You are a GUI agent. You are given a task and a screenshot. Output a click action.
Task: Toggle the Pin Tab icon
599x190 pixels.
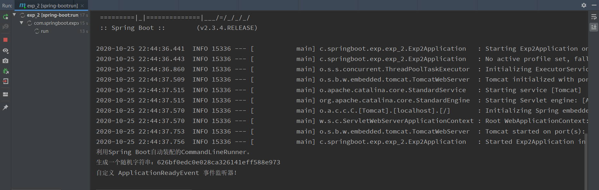tap(5, 107)
